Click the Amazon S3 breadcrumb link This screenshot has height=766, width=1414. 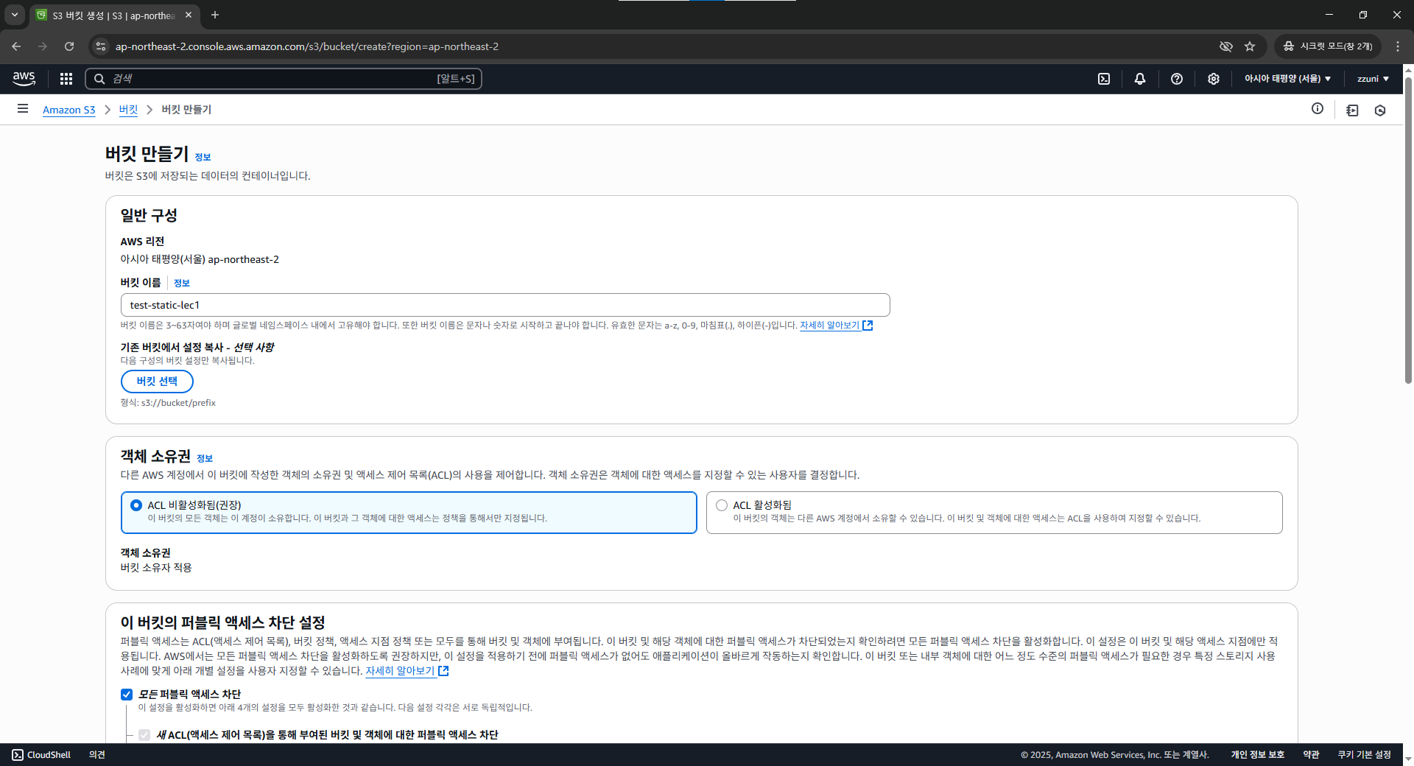click(x=69, y=110)
